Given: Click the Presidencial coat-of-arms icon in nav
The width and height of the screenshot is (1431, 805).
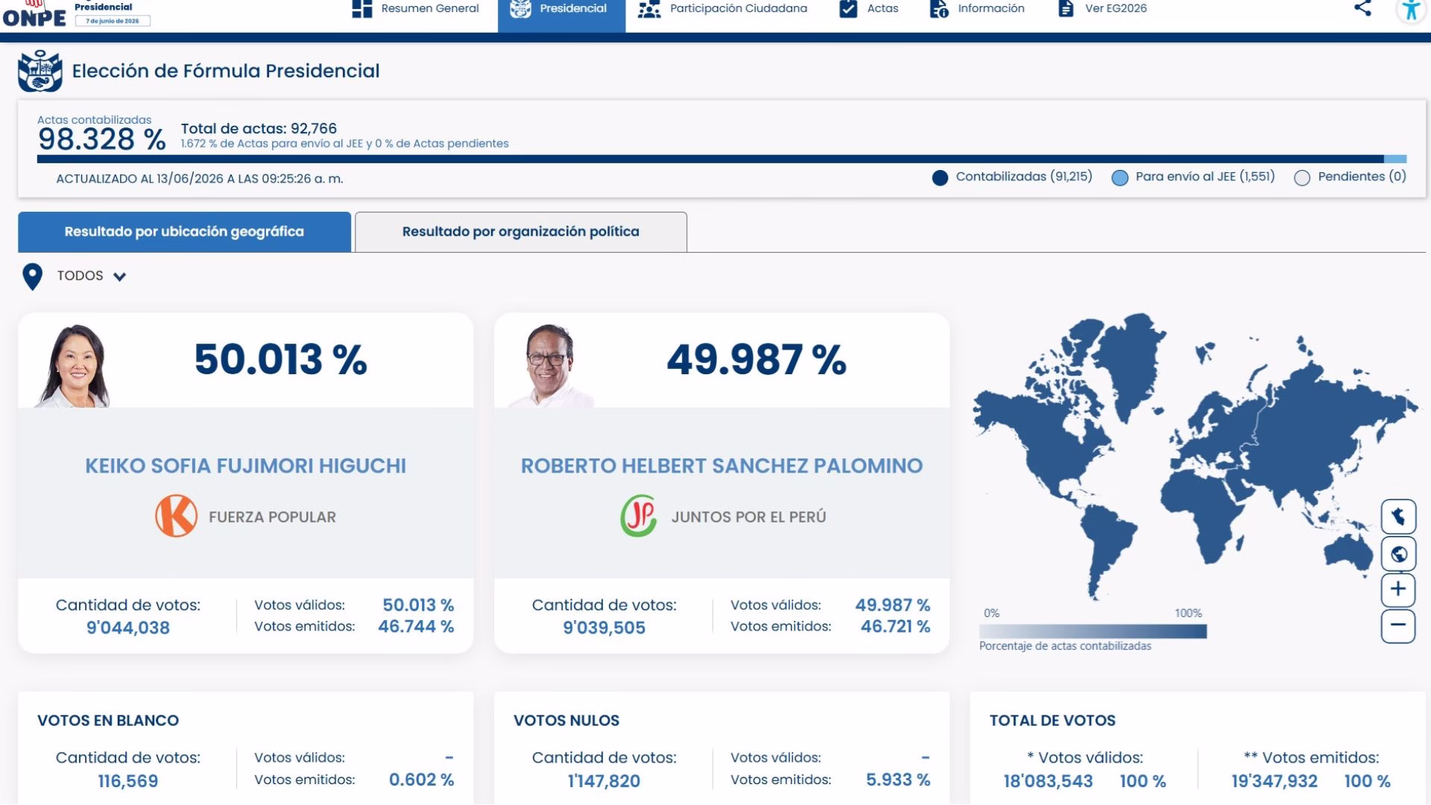Looking at the screenshot, I should coord(520,9).
